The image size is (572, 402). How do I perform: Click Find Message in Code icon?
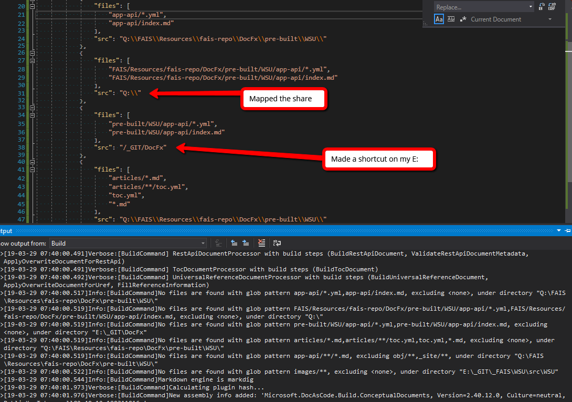[x=218, y=243]
